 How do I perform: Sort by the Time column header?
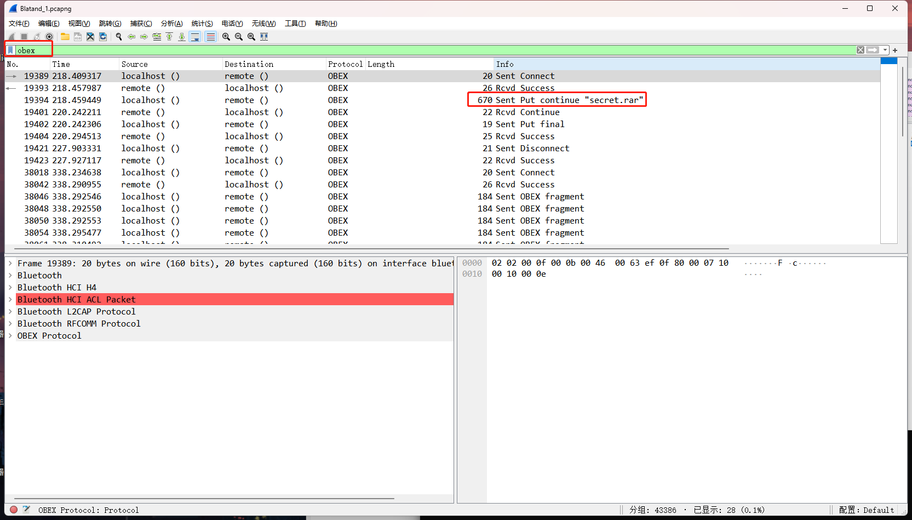84,64
